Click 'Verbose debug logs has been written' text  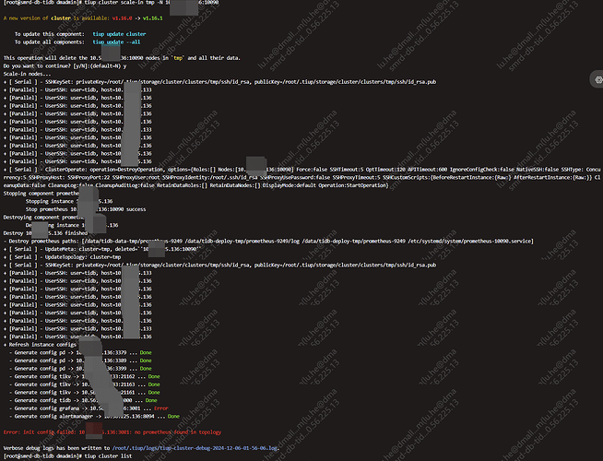point(56,448)
